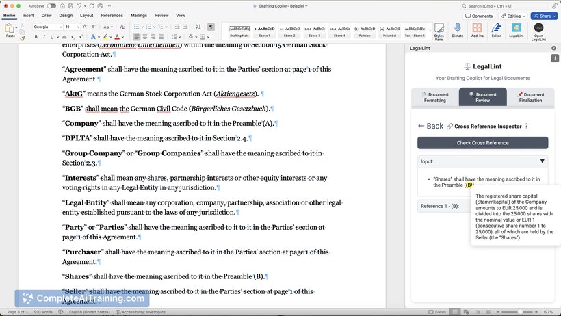This screenshot has height=316, width=561.
Task: Clear all formatting icon
Action: 122,27
